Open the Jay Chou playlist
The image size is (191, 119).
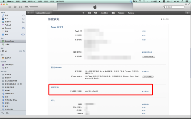click(11, 100)
